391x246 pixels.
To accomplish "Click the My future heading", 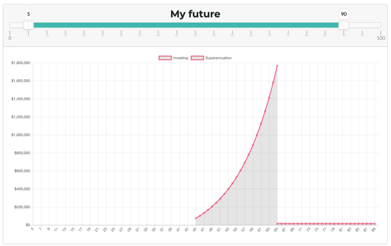I will click(x=195, y=14).
